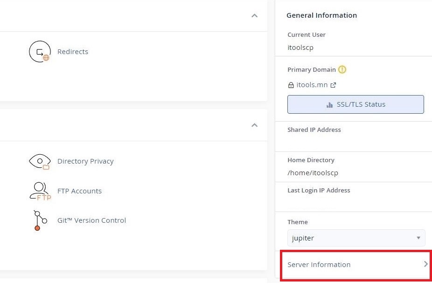This screenshot has width=432, height=288.
Task: Click the Git Version Control branch icon
Action: coord(40,220)
